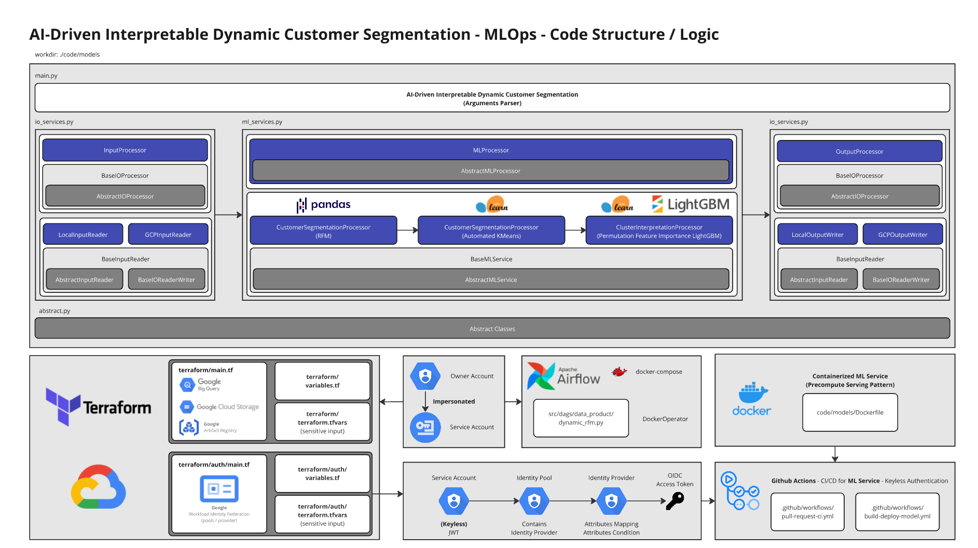This screenshot has width=978, height=548.
Task: Select the right BaseIOReaderWriter box
Action: pyautogui.click(x=901, y=279)
